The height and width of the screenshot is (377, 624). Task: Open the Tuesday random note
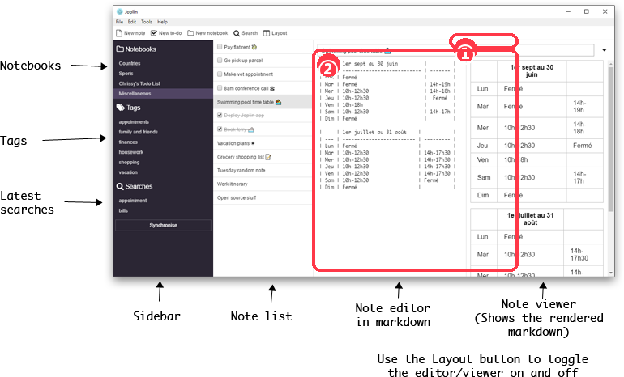[263, 171]
